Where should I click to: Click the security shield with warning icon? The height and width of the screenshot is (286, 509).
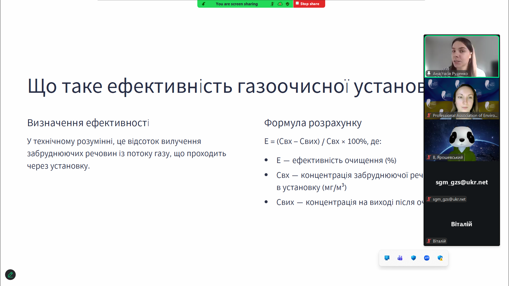(x=440, y=258)
